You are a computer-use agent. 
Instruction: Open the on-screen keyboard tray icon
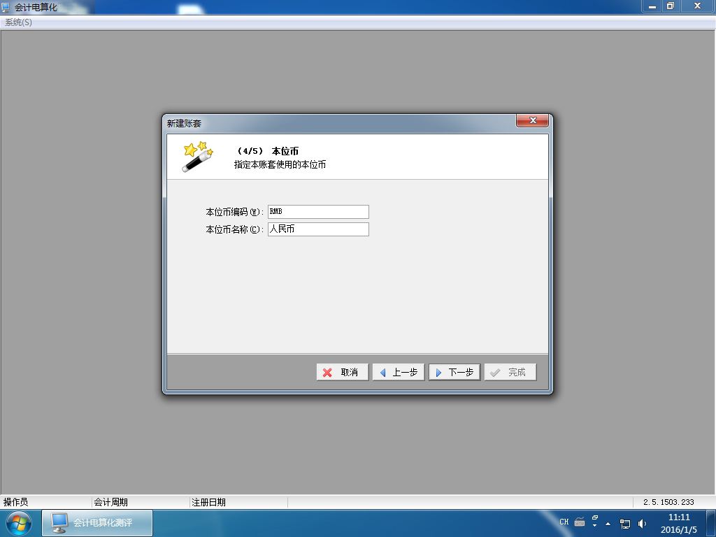(x=580, y=522)
